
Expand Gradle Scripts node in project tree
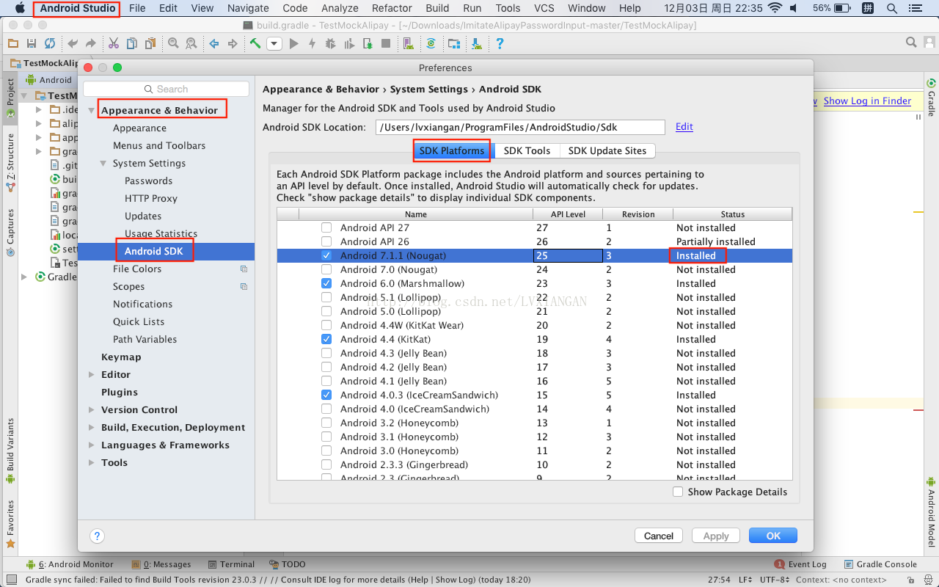click(x=24, y=277)
